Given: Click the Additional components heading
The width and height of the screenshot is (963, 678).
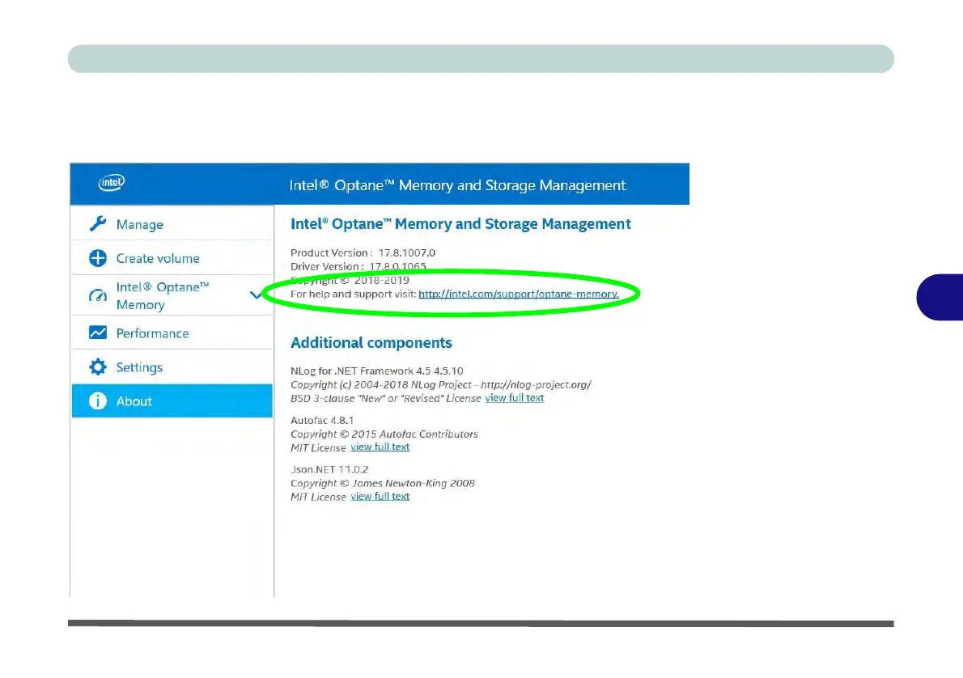Looking at the screenshot, I should pyautogui.click(x=371, y=343).
